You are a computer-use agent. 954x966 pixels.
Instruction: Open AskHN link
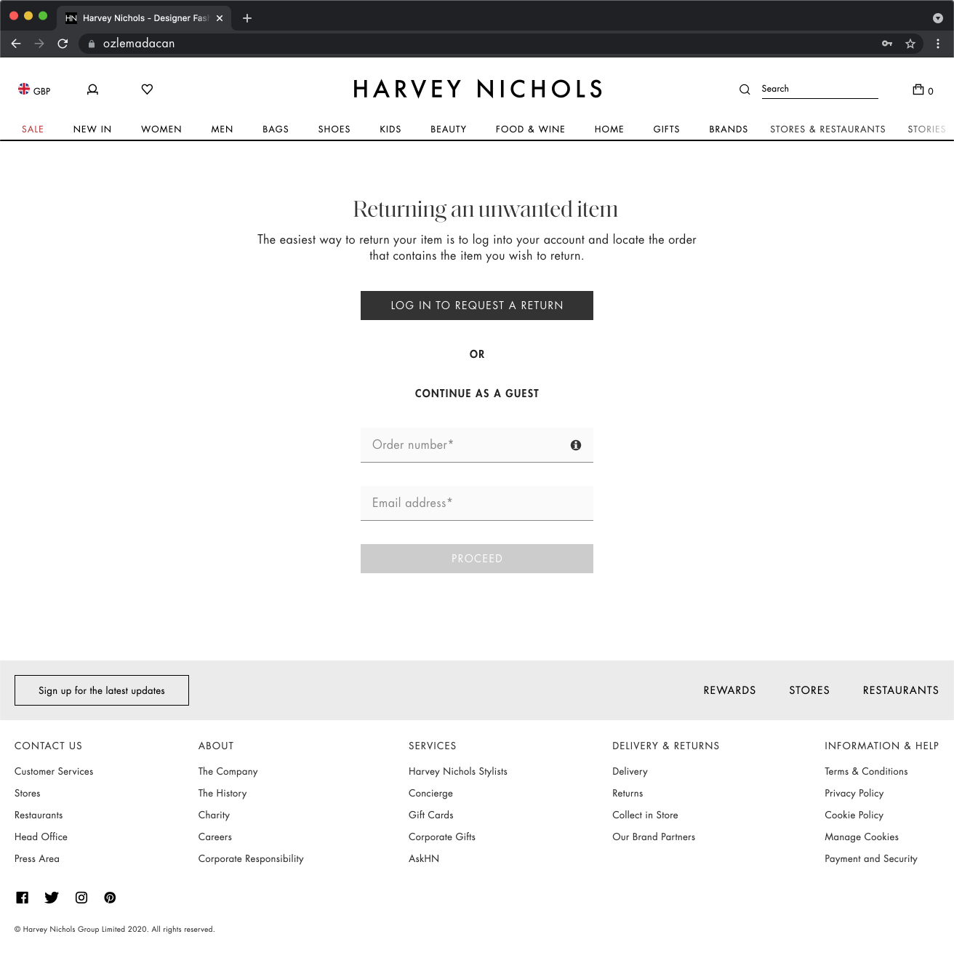424,859
